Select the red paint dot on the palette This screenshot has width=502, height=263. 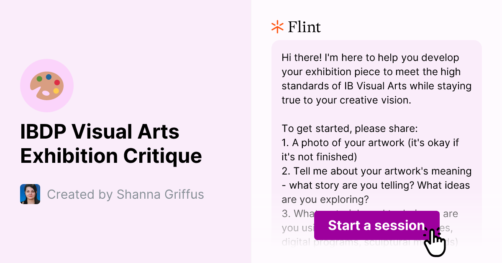[57, 82]
